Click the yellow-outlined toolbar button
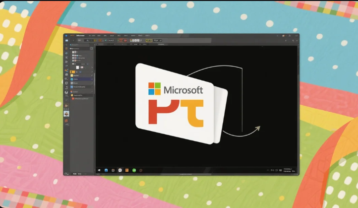The image size is (358, 208). (149, 40)
